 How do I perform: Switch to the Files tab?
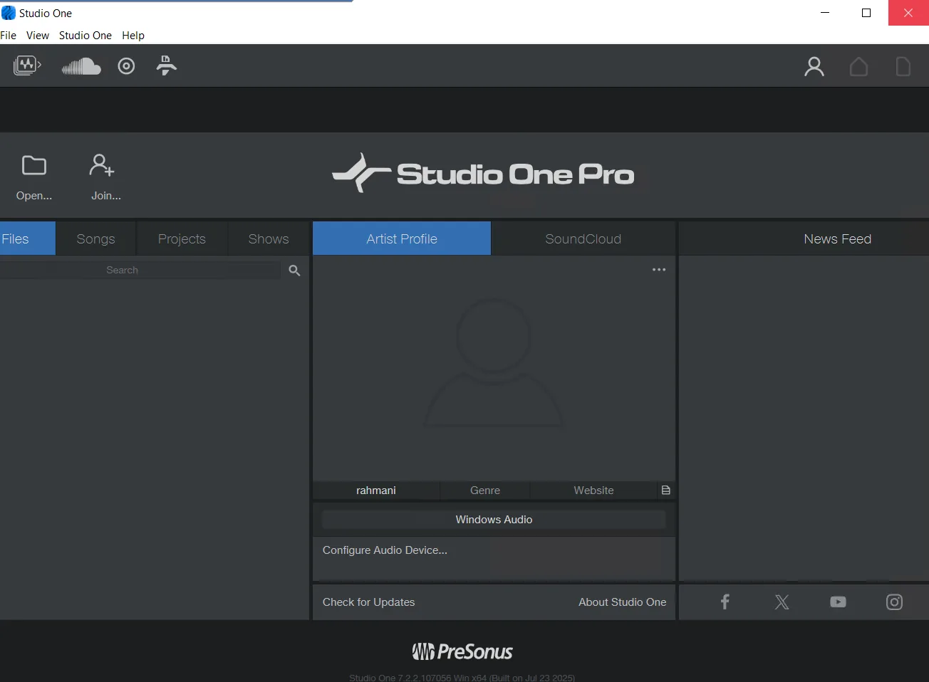pos(27,238)
